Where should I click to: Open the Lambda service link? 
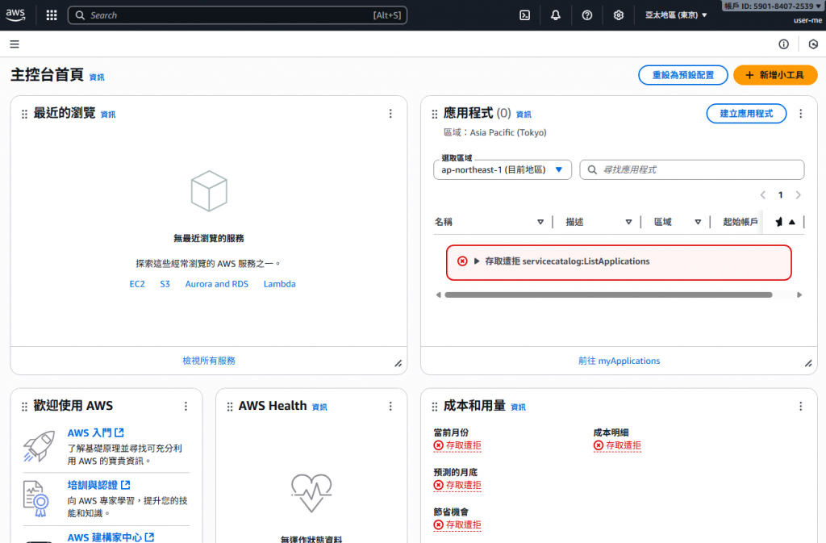[280, 284]
